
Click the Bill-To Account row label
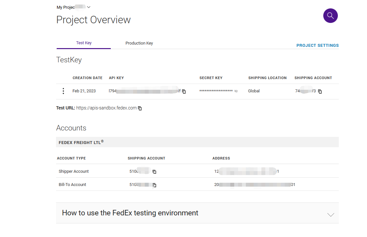(x=72, y=184)
